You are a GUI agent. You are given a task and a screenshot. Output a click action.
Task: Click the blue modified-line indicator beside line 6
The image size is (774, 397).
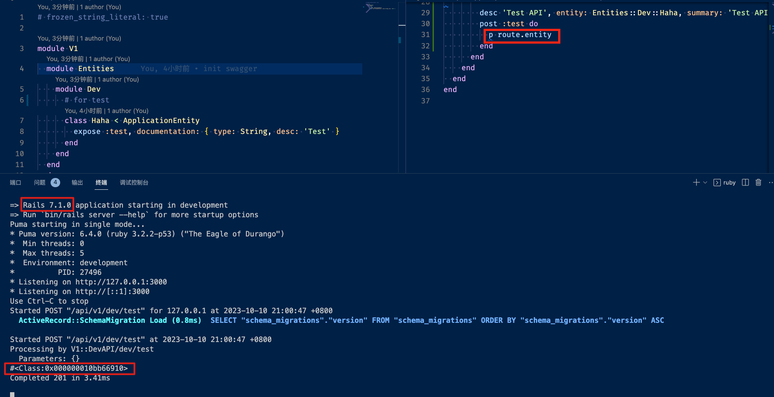tap(27, 100)
